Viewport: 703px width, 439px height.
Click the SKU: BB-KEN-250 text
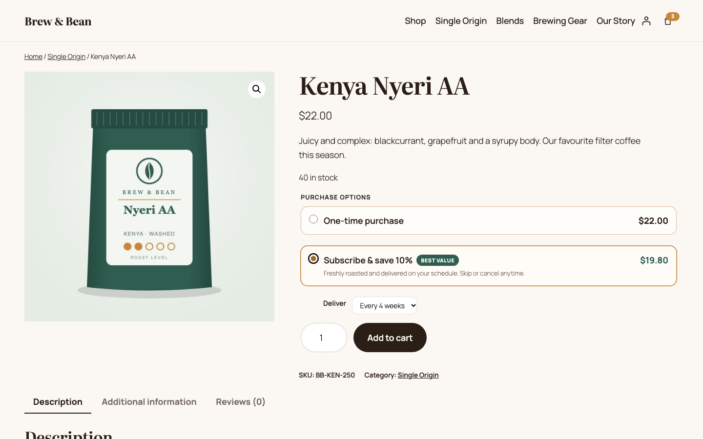327,375
